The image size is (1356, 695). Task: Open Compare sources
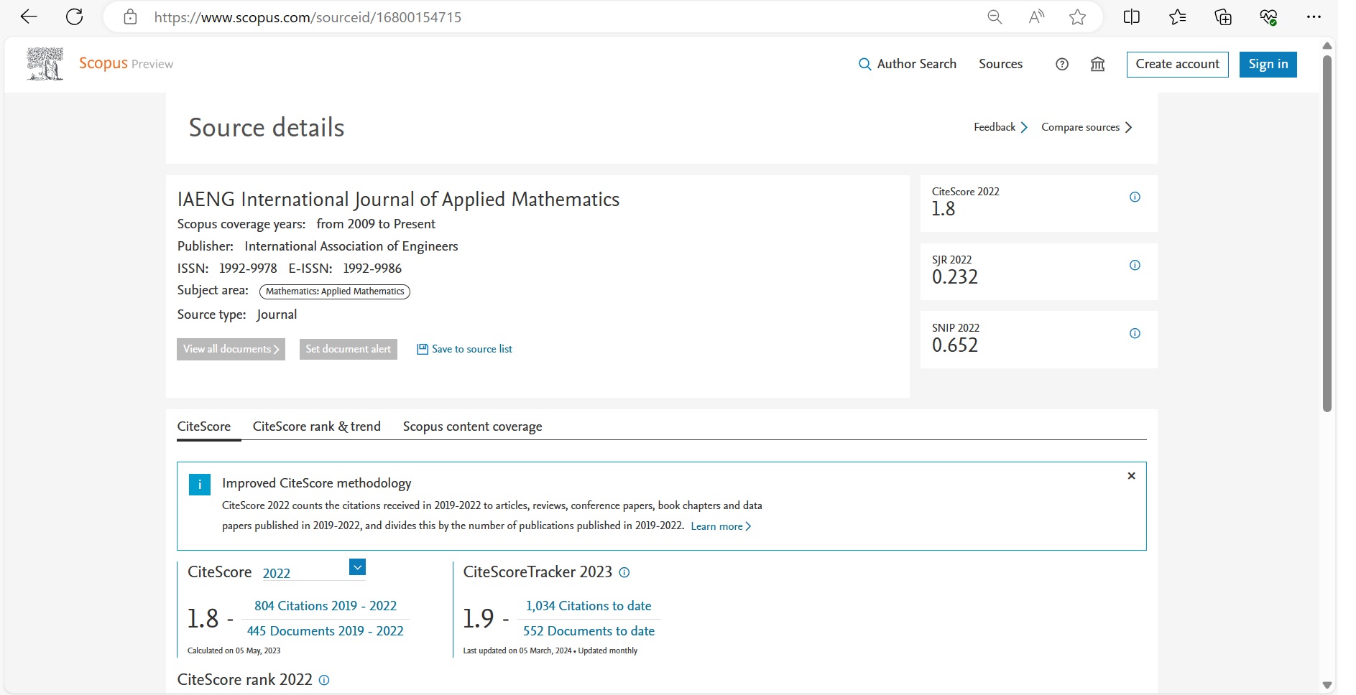1087,127
